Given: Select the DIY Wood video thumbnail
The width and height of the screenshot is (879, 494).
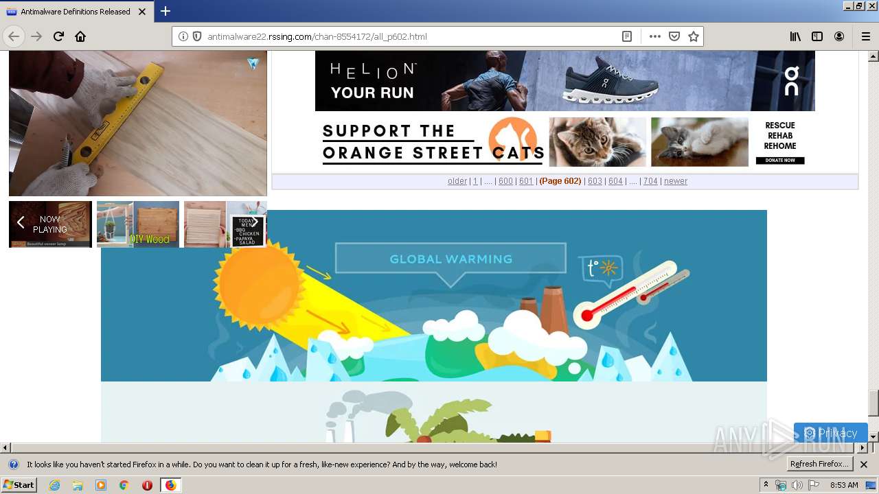Looking at the screenshot, I should pos(138,224).
